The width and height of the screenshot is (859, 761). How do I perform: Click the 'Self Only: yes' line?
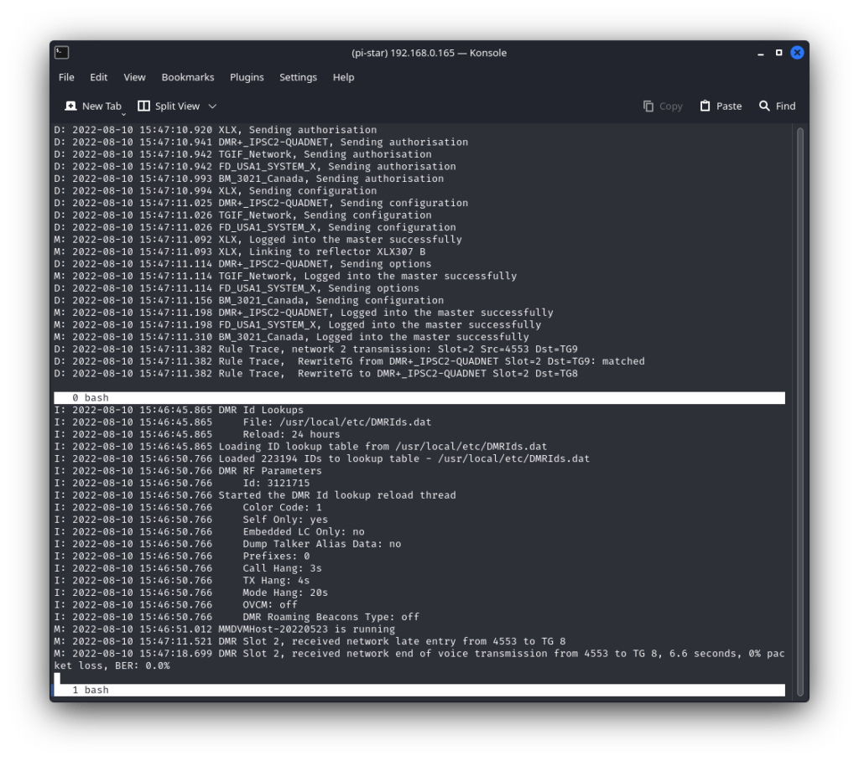tap(190, 520)
